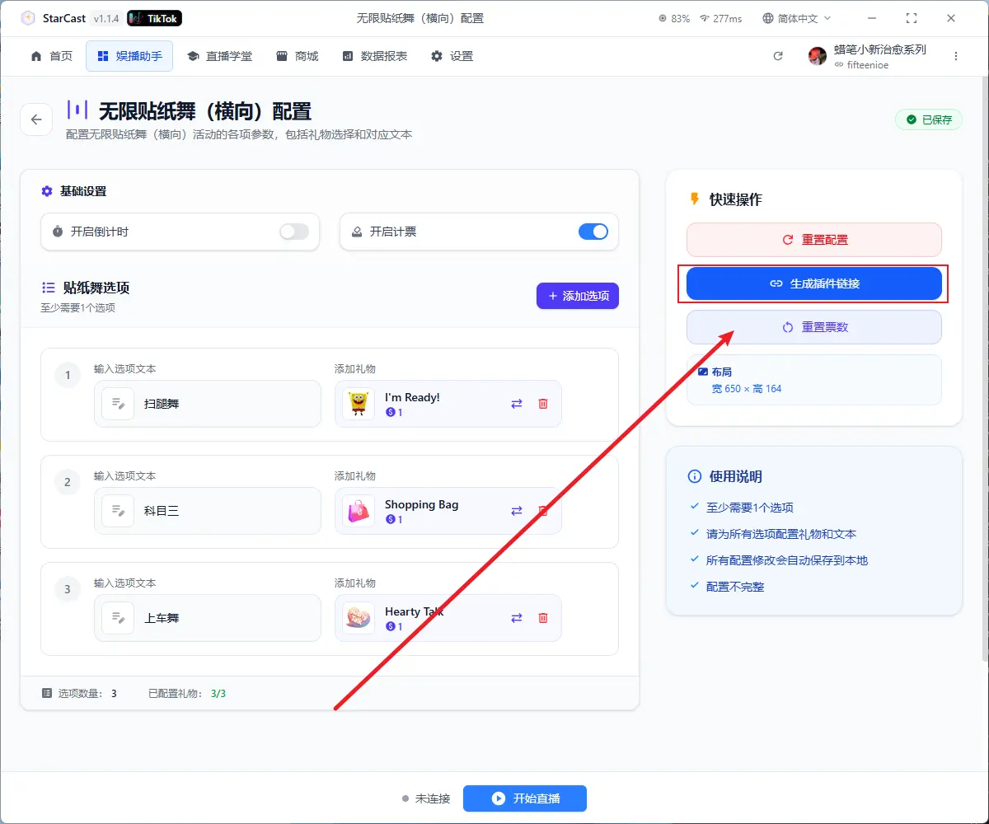The height and width of the screenshot is (824, 989).
Task: Click the SpongeBob I'm Ready! gift thumbnail
Action: (359, 404)
